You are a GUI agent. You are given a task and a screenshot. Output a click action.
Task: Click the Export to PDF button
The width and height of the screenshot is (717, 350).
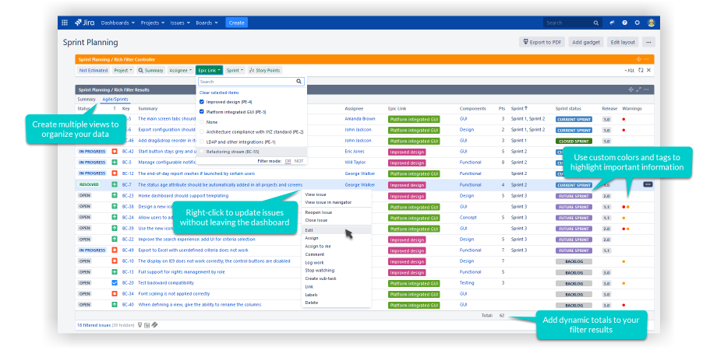[x=541, y=42]
